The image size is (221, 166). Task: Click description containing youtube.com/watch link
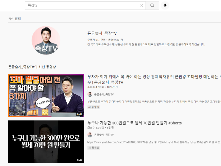[x=154, y=142]
